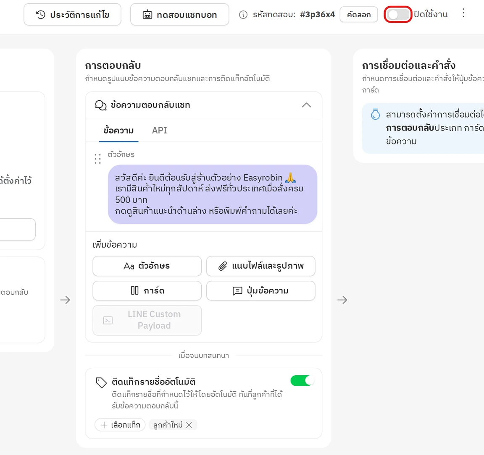
Task: Click the drag handle beside ตัวอักษร message
Action: point(98,159)
